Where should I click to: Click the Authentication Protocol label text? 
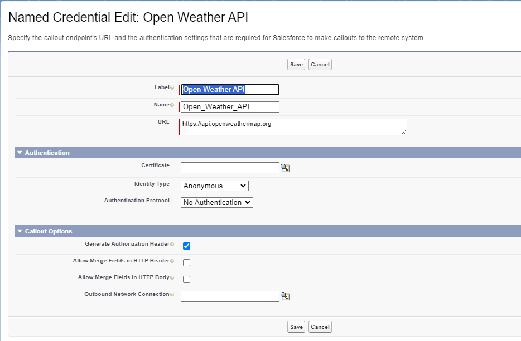tap(137, 200)
